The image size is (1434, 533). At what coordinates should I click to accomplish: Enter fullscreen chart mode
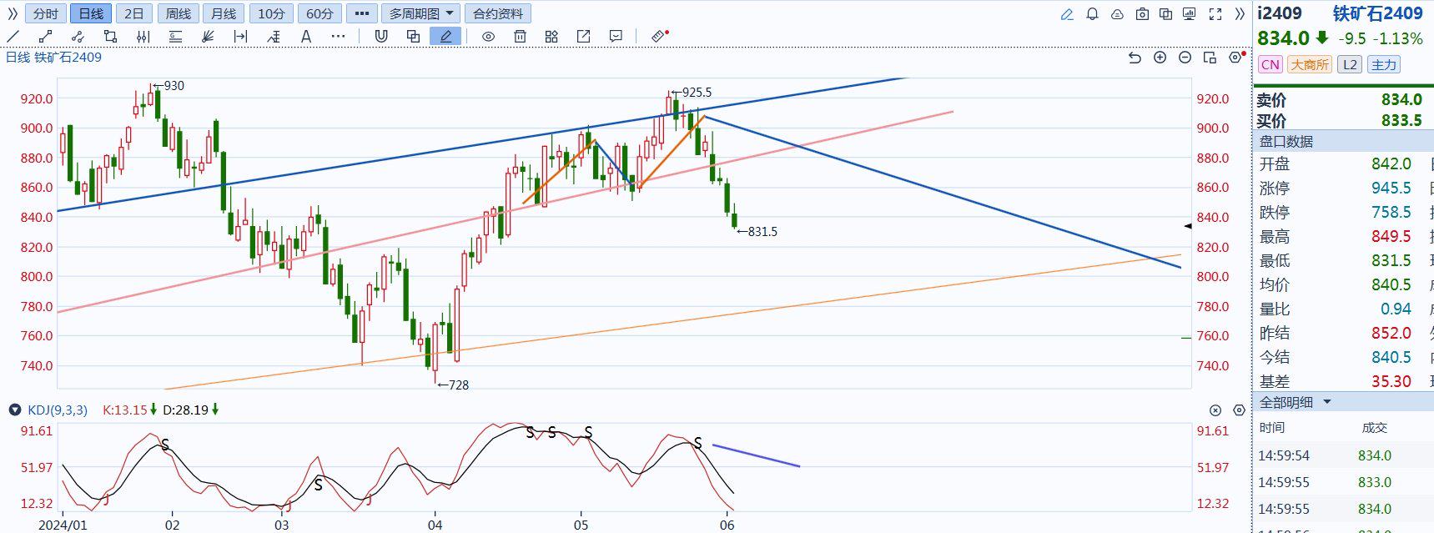1215,14
